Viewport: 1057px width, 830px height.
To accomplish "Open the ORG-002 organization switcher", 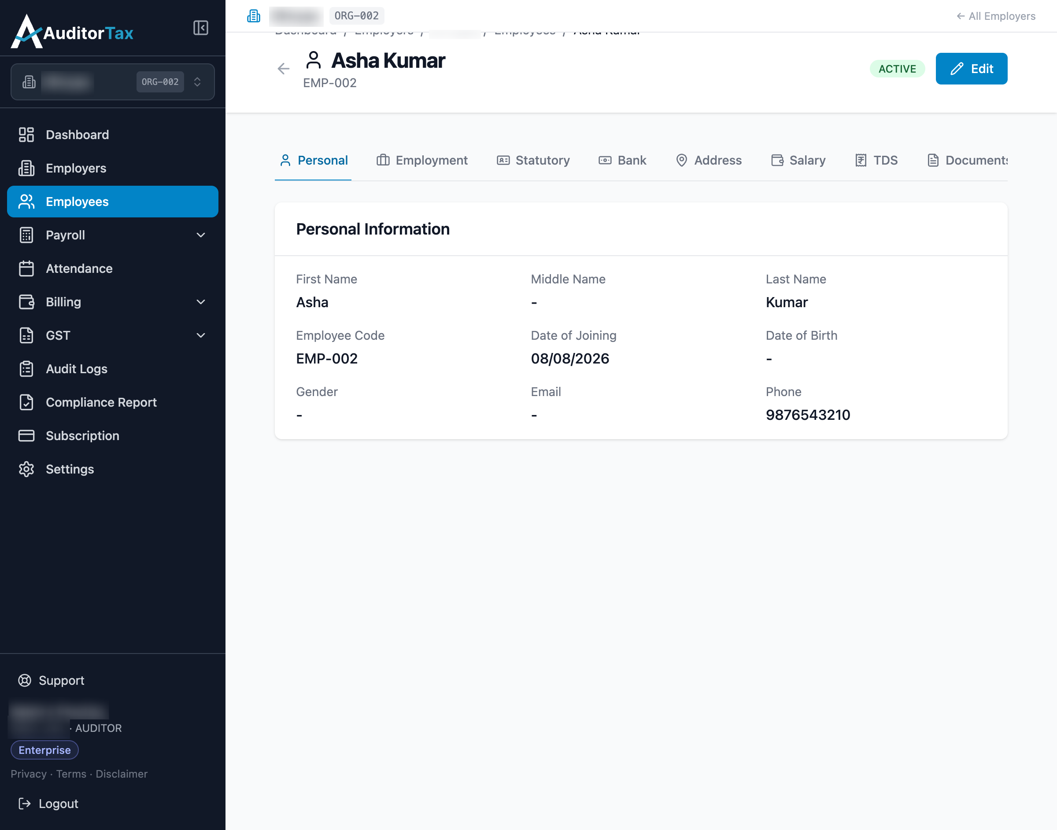I will click(112, 82).
